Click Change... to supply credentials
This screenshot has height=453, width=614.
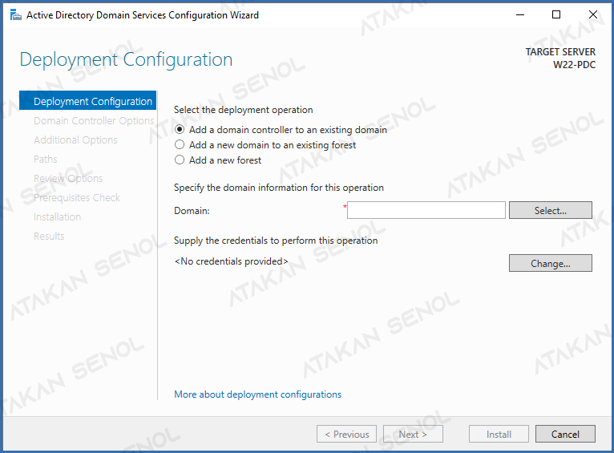[x=550, y=263]
